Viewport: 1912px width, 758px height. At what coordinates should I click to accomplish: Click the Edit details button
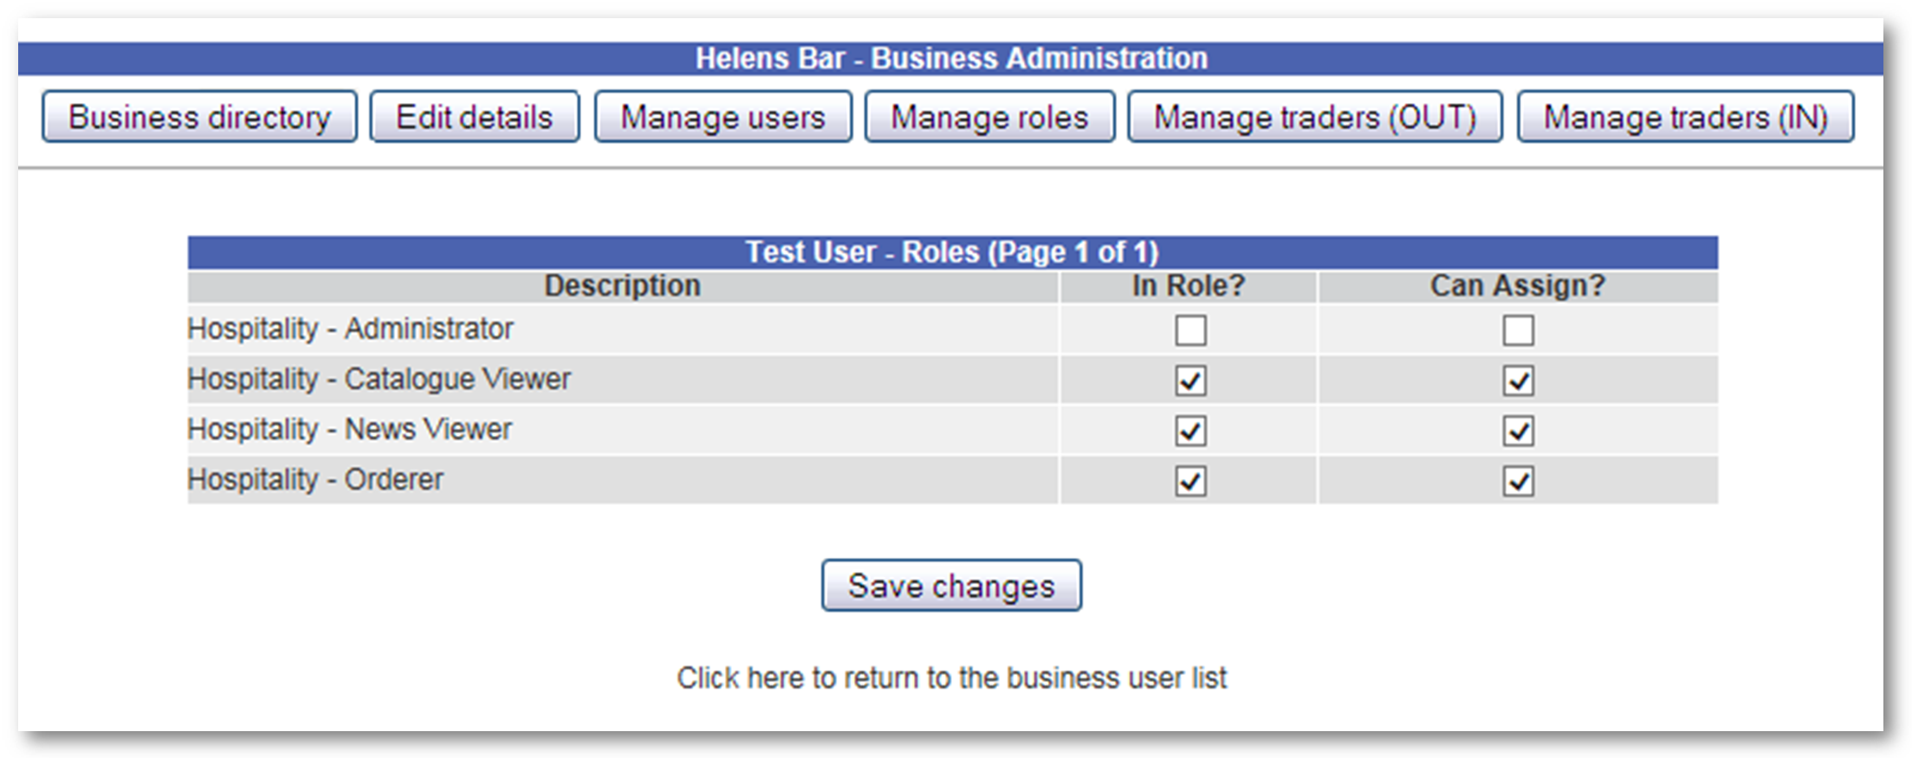click(x=474, y=117)
